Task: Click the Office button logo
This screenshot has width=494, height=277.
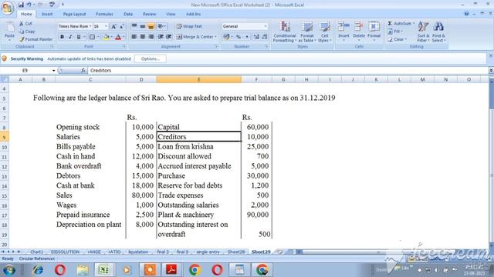Action: coord(7,8)
